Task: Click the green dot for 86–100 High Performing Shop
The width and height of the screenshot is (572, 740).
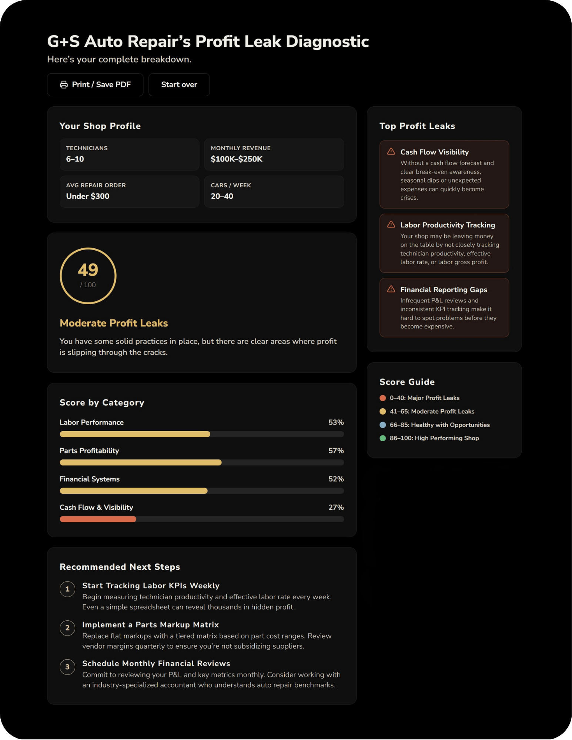Action: coord(383,438)
